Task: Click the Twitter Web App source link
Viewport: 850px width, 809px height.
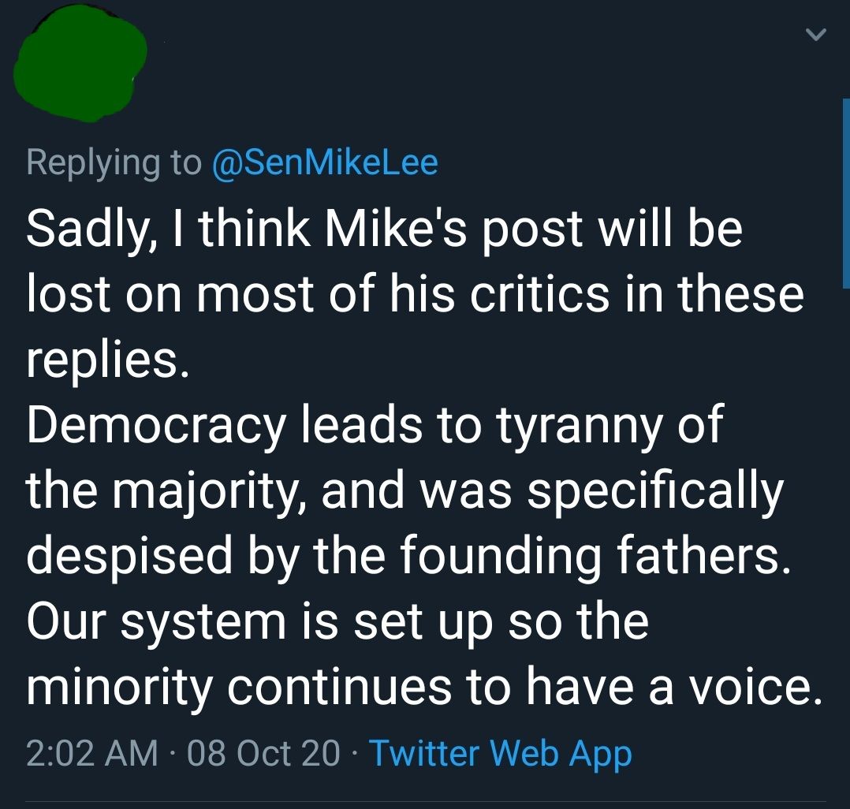Action: pyautogui.click(x=500, y=754)
